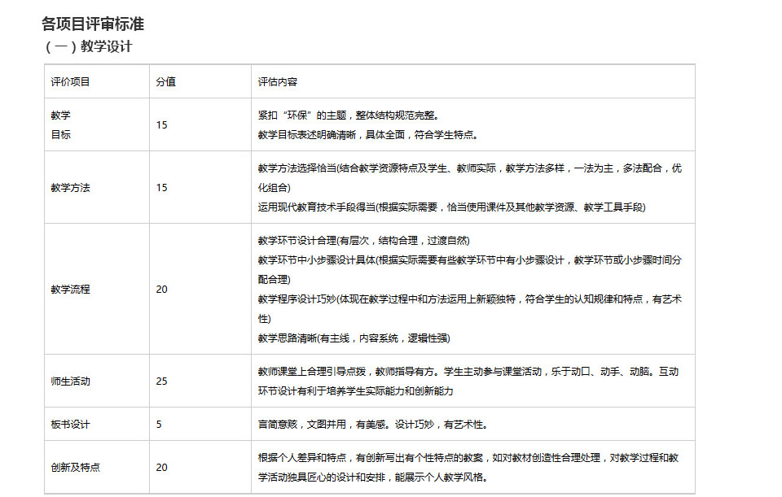Select the line starting 根据个人差异和特点
This screenshot has height=497, width=782.
coord(468,457)
